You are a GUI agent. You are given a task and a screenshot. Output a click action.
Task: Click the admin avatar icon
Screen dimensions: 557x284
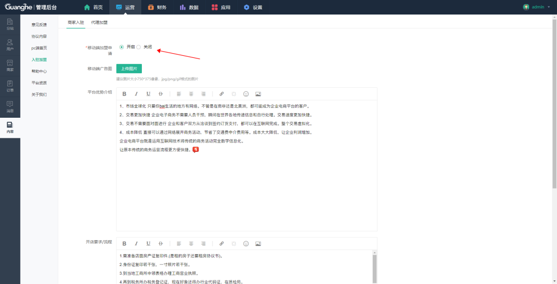526,7
